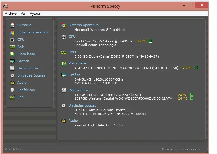The height and width of the screenshot is (154, 217).
Task: Click the green Corsair SSD temperature indicator
Action: click(x=192, y=94)
